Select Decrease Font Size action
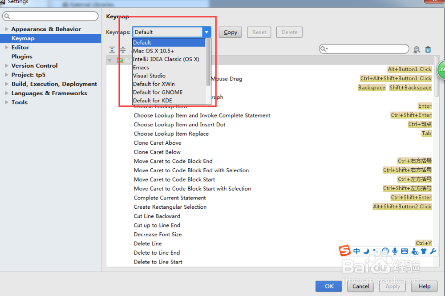 tap(158, 235)
